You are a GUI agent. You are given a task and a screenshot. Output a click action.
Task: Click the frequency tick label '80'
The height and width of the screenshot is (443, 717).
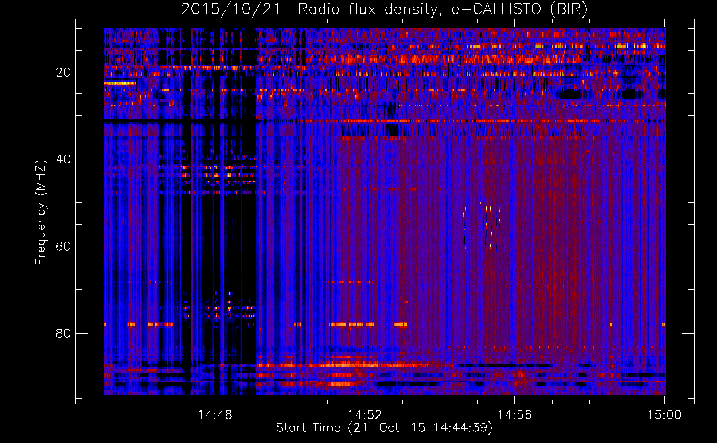click(x=64, y=333)
